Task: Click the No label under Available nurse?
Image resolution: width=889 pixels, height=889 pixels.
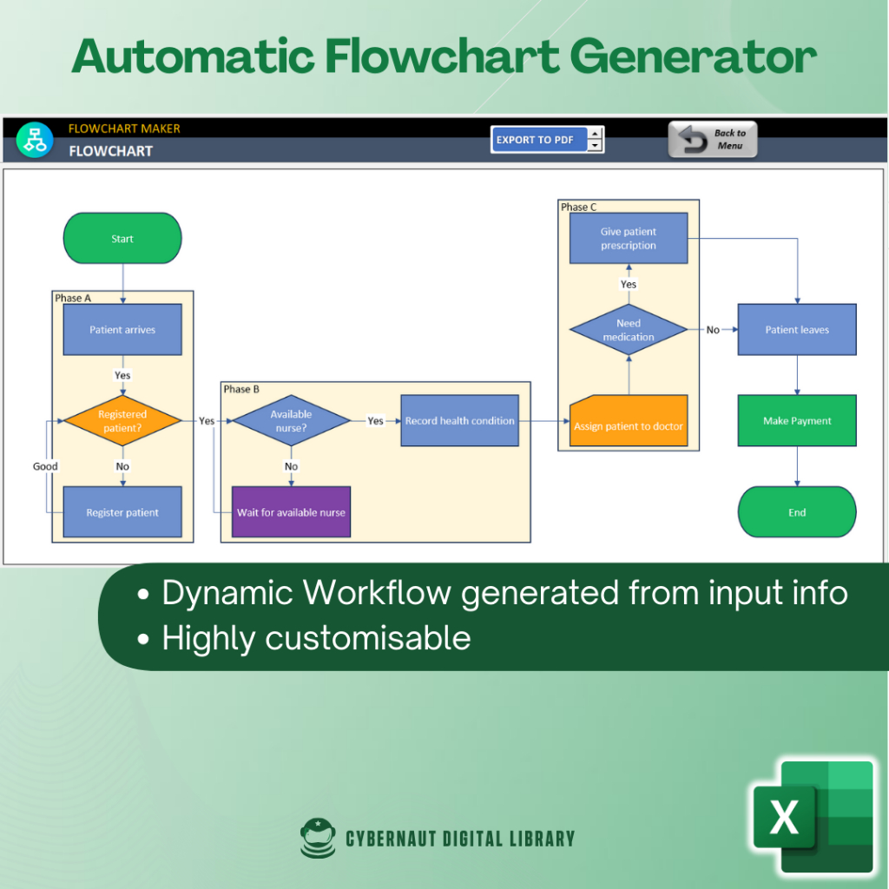Action: [292, 466]
